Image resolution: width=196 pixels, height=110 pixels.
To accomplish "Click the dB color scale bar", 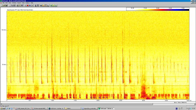I will pyautogui.click(x=158, y=10).
